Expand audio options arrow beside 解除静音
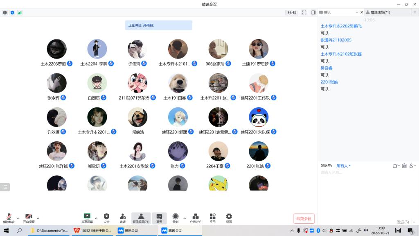The image size is (419, 236). [x=18, y=218]
